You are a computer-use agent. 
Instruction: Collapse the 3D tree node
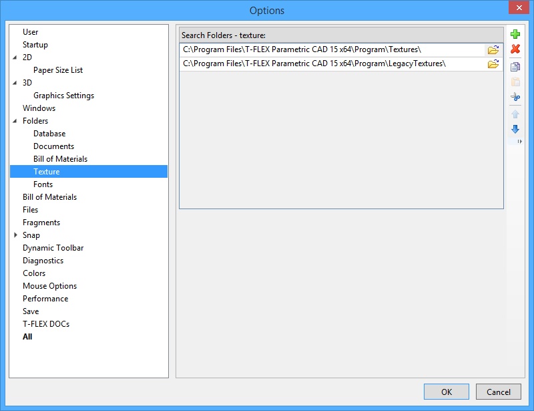pos(15,83)
